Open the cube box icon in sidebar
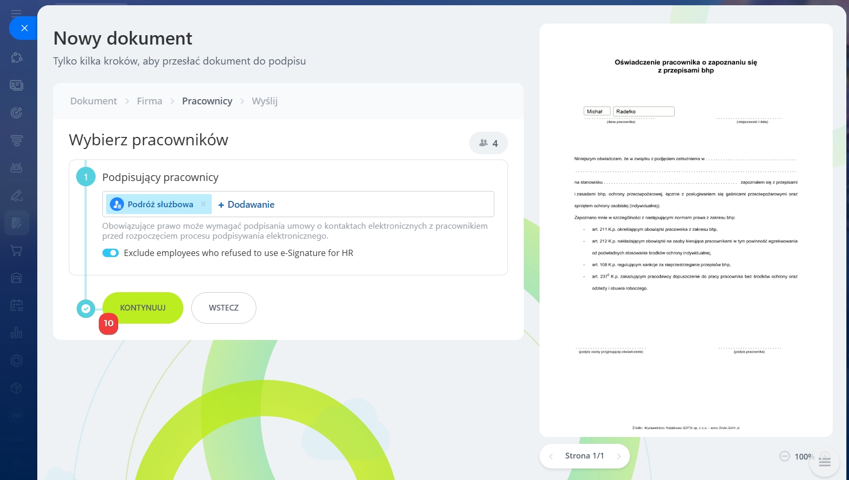 tap(17, 388)
